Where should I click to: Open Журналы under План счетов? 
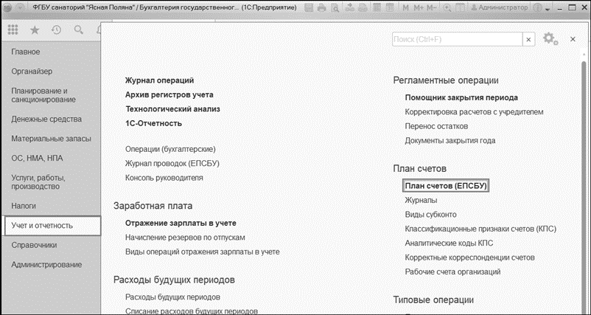pos(421,201)
